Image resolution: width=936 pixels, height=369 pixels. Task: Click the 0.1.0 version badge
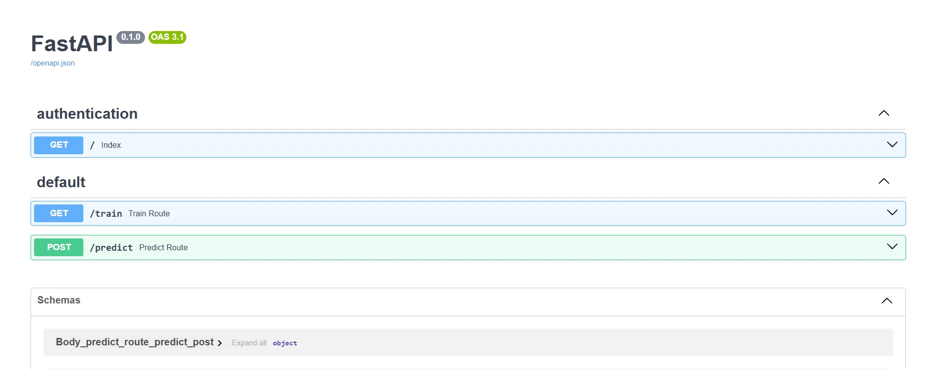[131, 37]
